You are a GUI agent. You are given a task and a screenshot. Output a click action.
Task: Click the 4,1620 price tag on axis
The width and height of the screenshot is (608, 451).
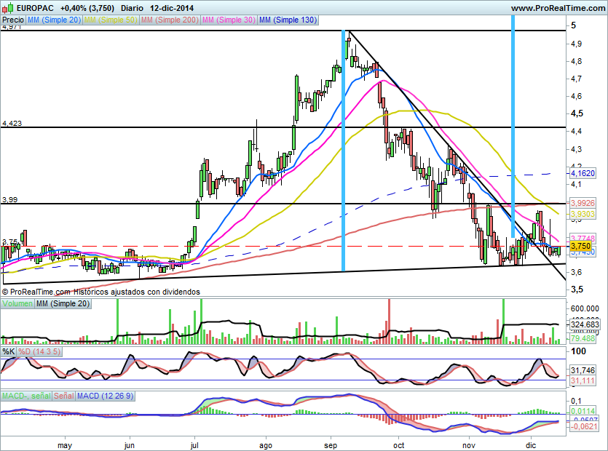tap(583, 175)
